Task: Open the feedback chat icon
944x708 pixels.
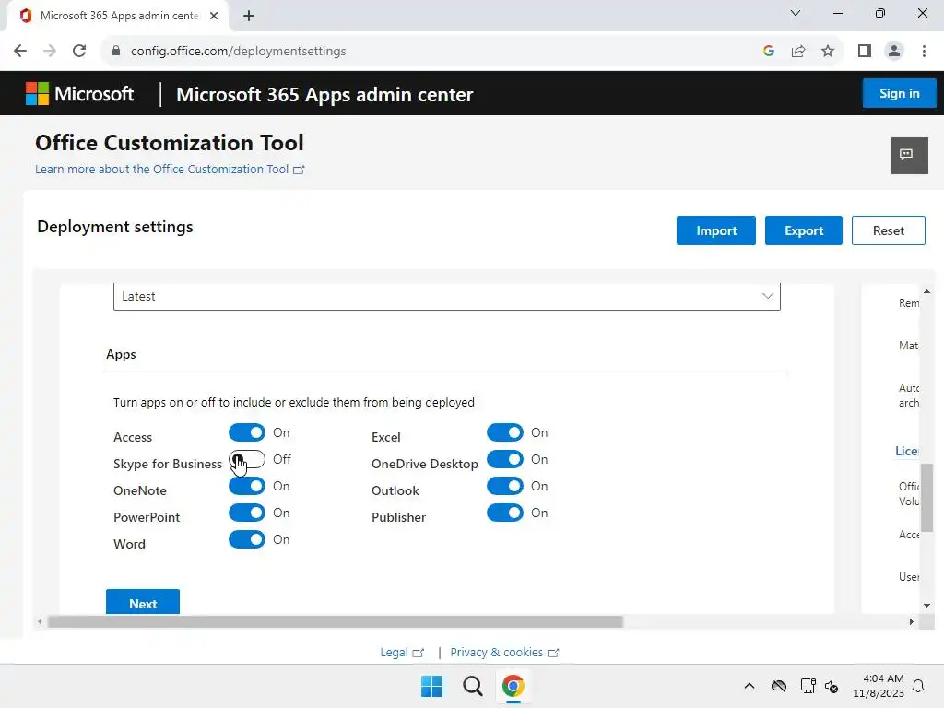Action: 909,155
